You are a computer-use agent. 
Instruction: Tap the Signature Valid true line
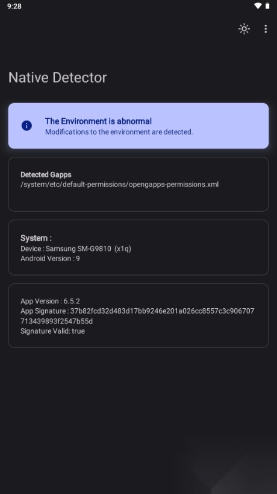pyautogui.click(x=52, y=331)
